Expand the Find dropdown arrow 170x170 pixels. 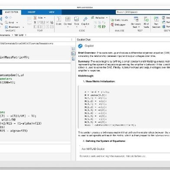[17, 23]
